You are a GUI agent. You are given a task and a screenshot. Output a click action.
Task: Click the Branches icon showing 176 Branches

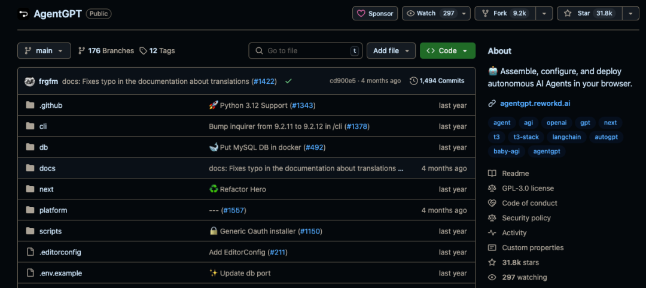82,51
